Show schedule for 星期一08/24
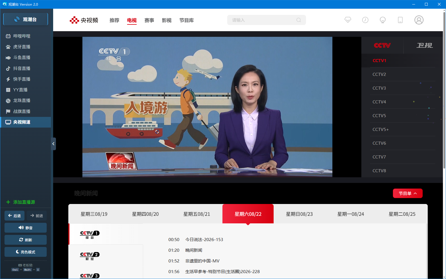The width and height of the screenshot is (446, 279). 351,214
